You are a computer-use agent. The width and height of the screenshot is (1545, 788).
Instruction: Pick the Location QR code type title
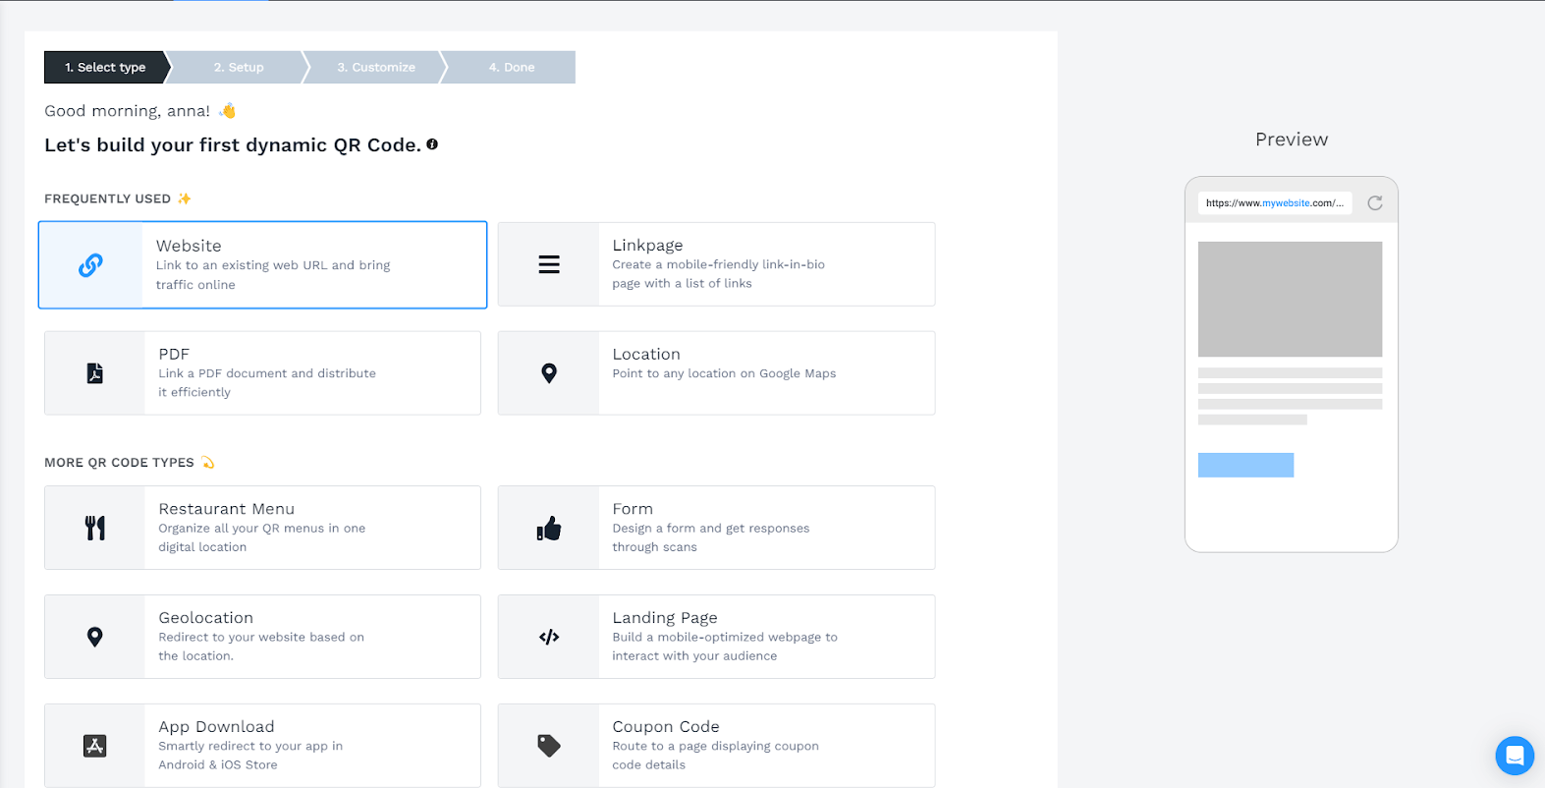click(646, 354)
